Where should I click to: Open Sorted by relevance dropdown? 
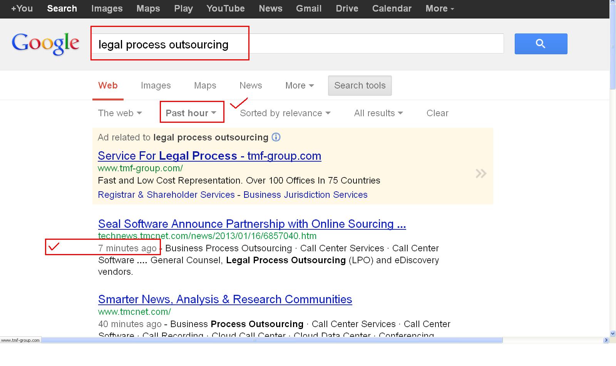pos(285,113)
